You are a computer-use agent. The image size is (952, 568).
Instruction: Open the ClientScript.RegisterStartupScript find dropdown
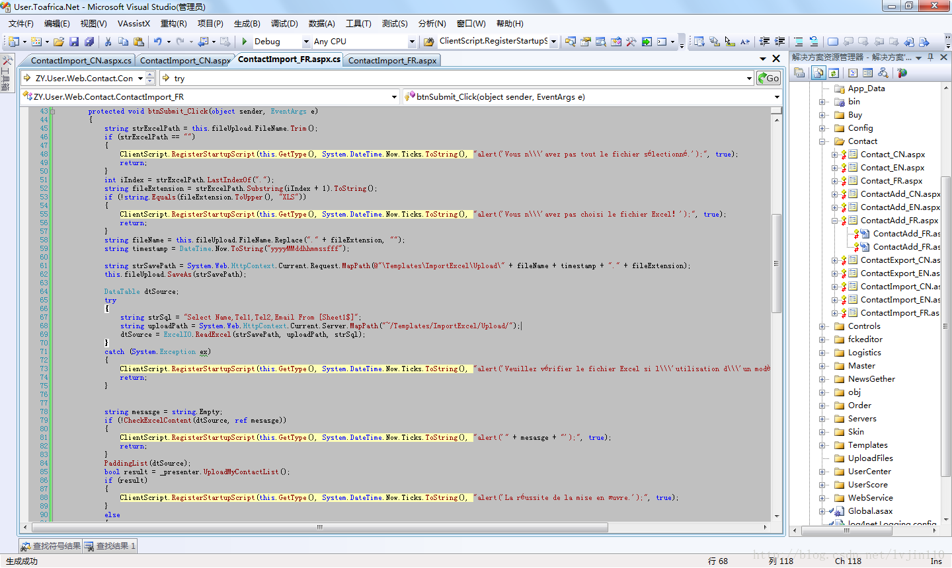[553, 42]
